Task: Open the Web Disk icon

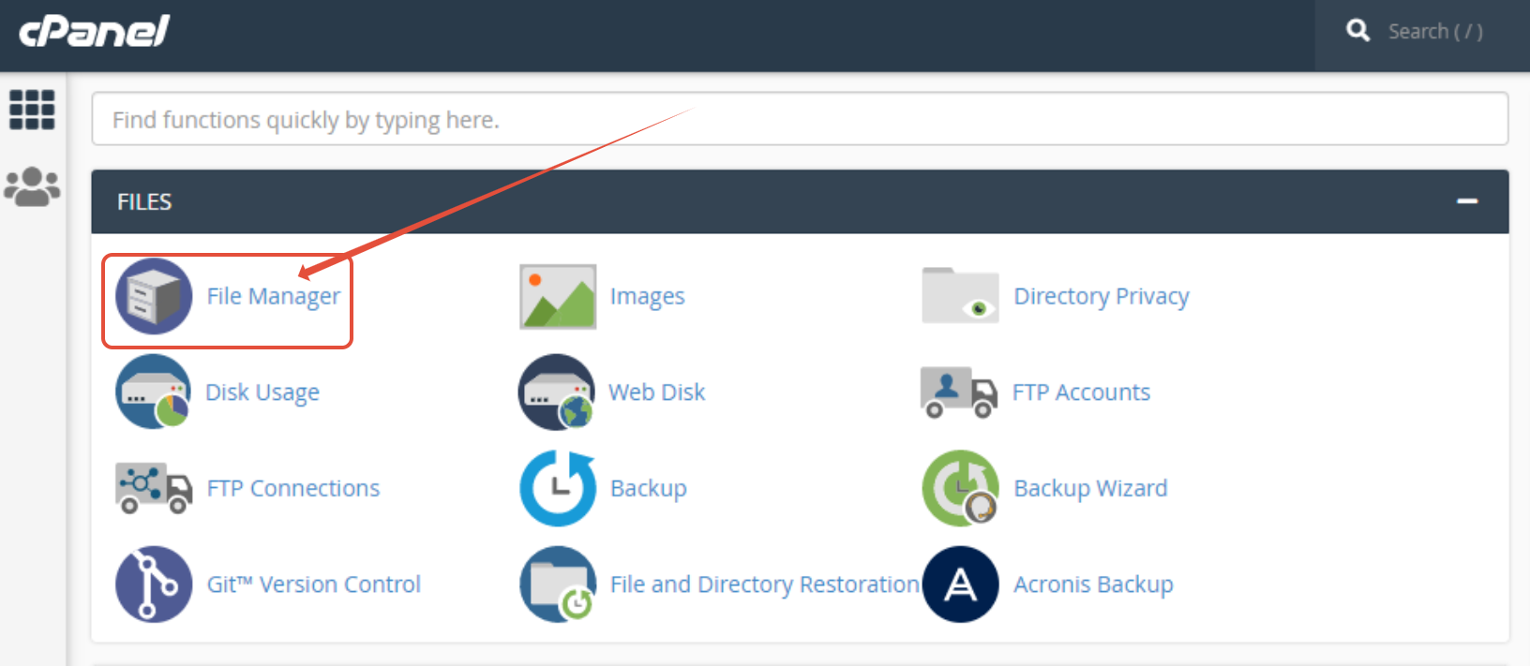Action: (558, 392)
